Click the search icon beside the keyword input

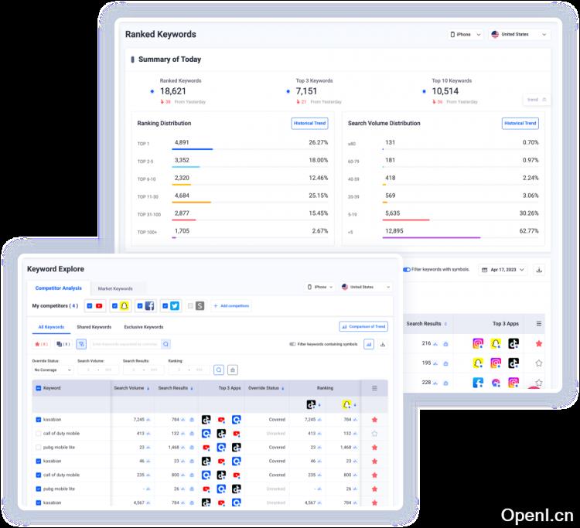[166, 344]
